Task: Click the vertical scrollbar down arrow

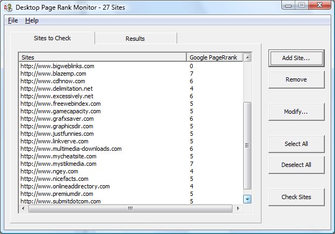Action: tap(247, 200)
